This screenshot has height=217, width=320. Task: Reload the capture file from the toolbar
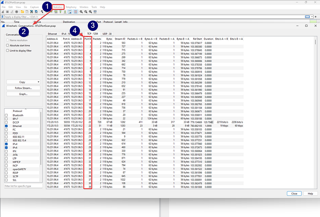[36, 12]
